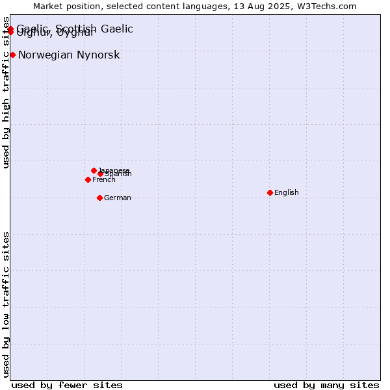Click the 'Norwegian Nynorsk' label
The width and height of the screenshot is (390, 390).
click(69, 55)
